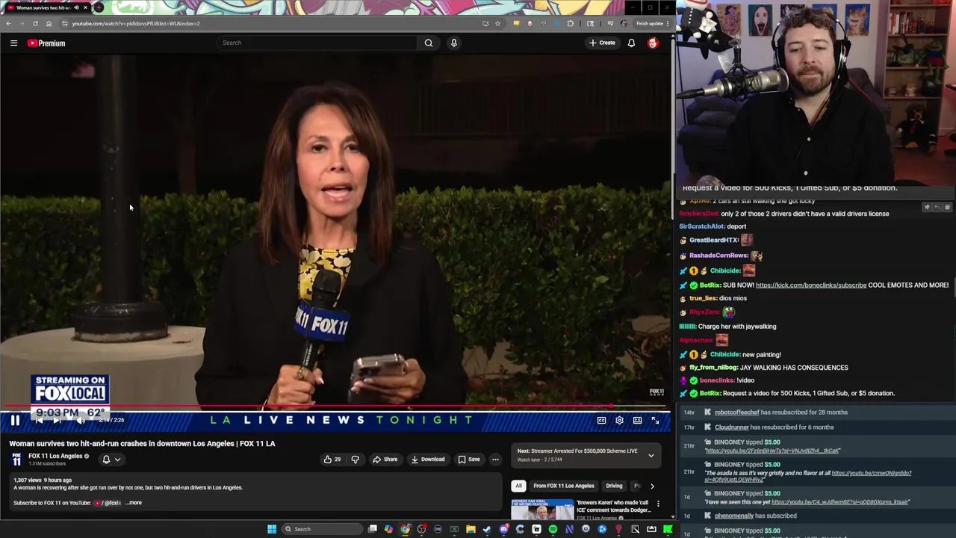Click the YouTube search magnifier button
956x538 pixels.
click(x=429, y=43)
